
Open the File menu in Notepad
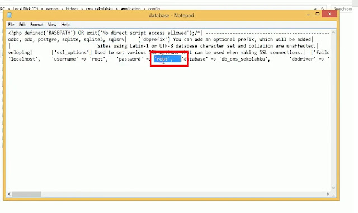pyautogui.click(x=11, y=25)
